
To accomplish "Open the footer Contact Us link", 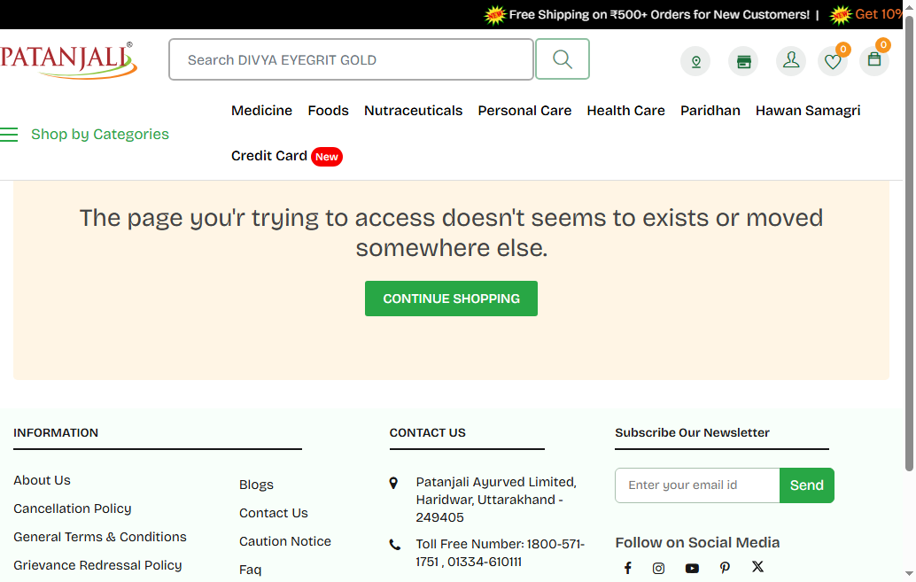I will (274, 513).
